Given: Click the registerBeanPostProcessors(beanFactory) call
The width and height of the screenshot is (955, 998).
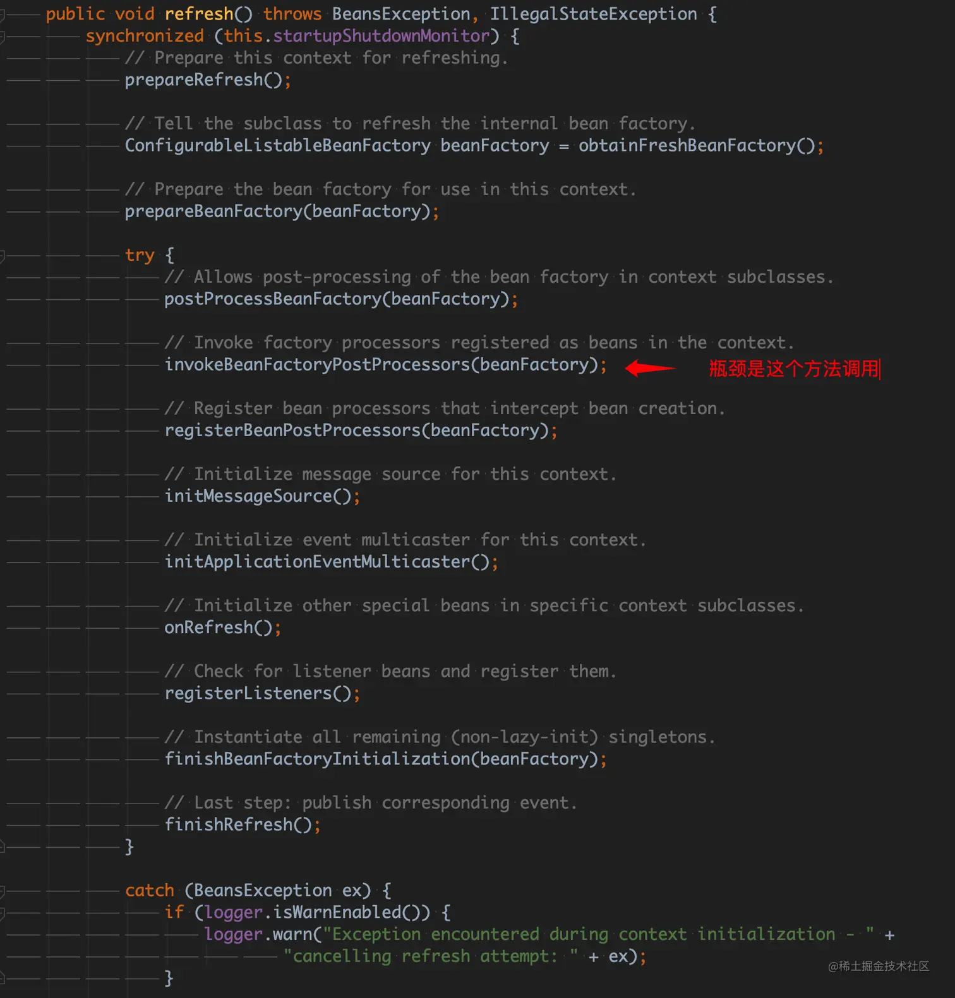Looking at the screenshot, I should pos(361,431).
